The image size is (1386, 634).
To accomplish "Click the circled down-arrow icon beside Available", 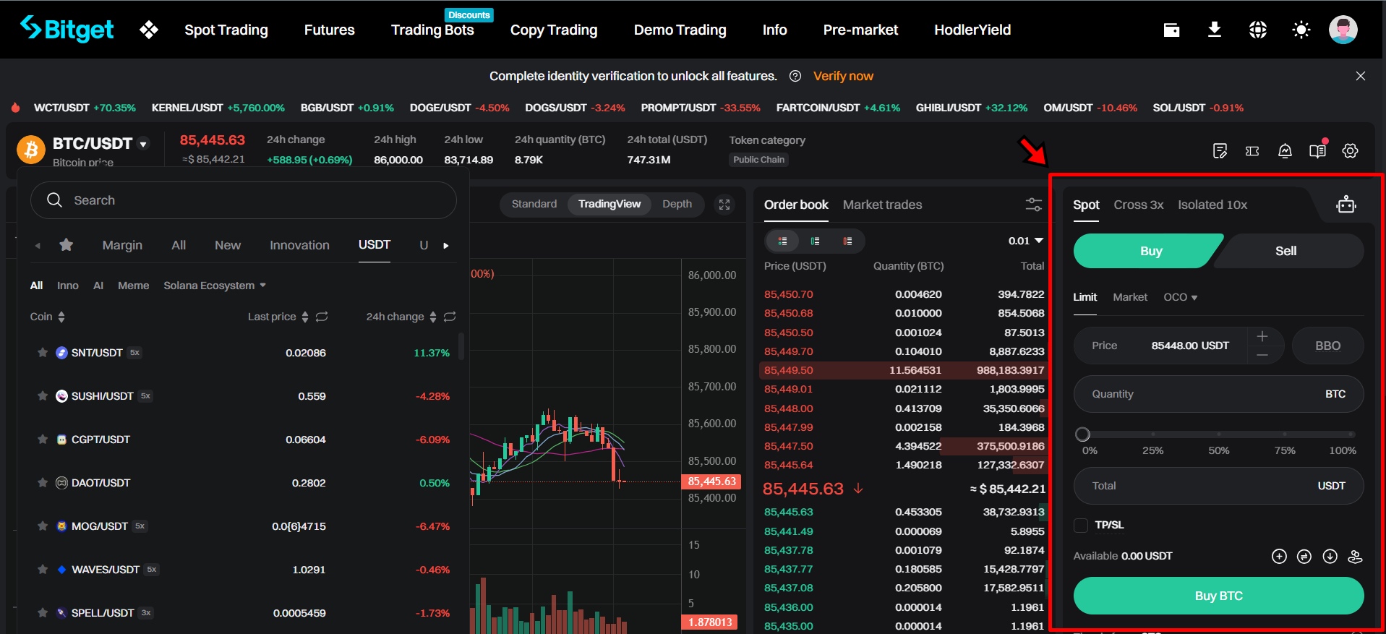I will point(1330,556).
